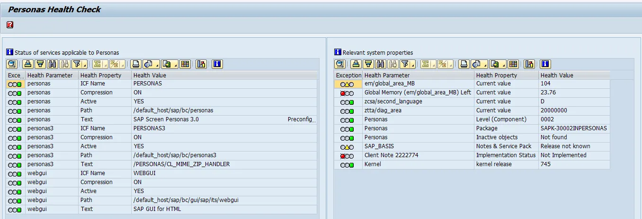Open Details icon in the services toolbar
This screenshot has height=219, width=642.
pos(12,64)
